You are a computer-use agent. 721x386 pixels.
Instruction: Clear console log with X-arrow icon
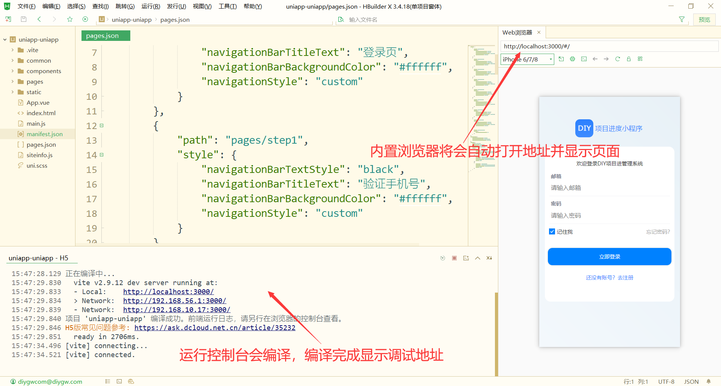489,258
